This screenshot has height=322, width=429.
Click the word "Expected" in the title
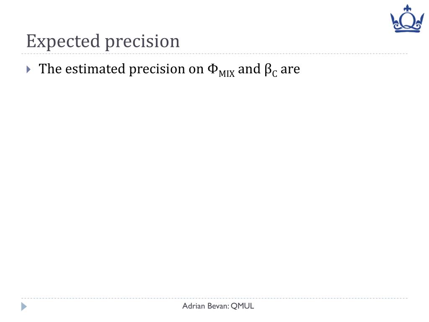click(63, 42)
